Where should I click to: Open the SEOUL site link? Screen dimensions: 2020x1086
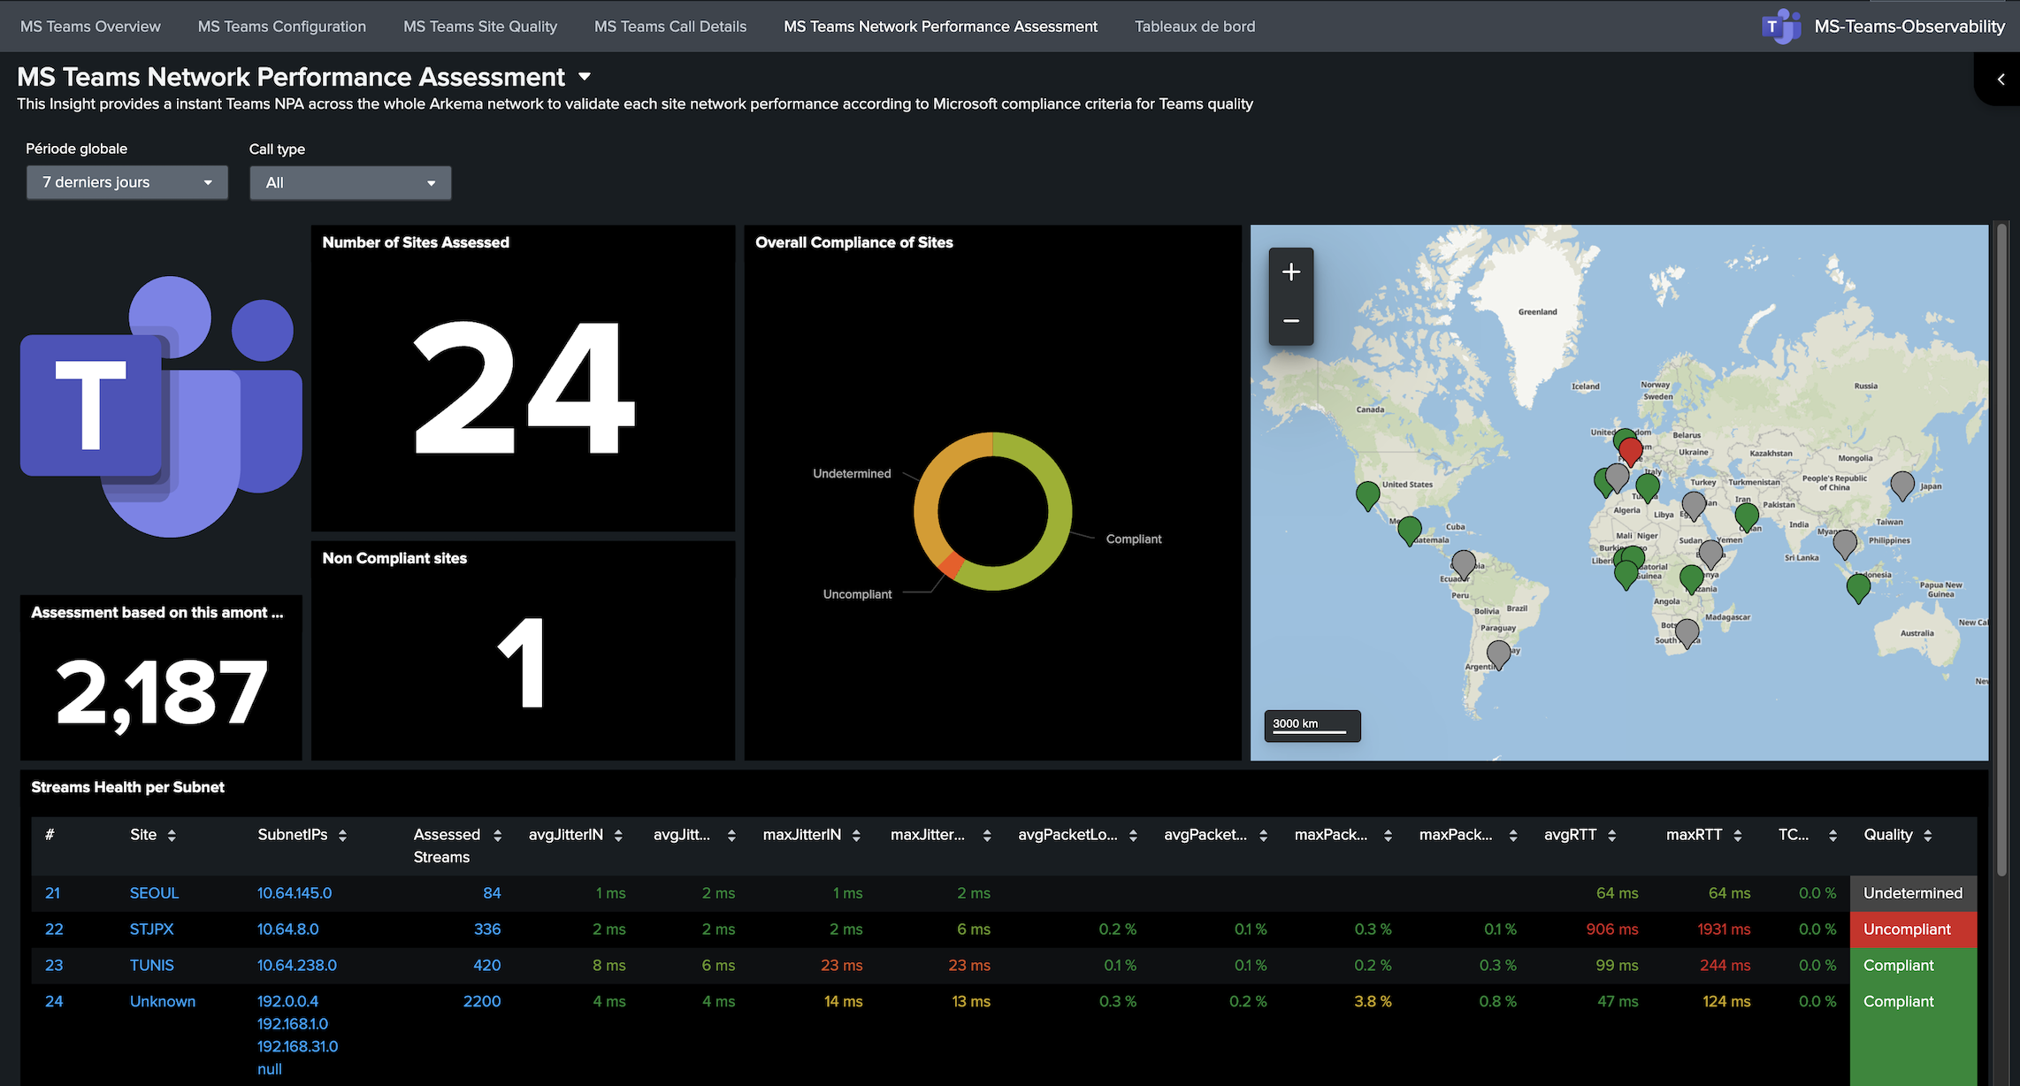pos(154,893)
